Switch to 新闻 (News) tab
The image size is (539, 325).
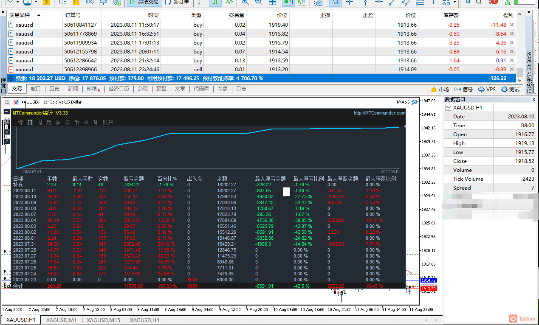click(x=73, y=89)
